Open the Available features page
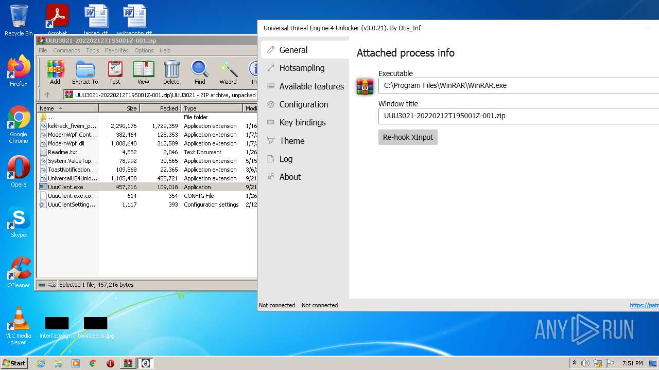The height and width of the screenshot is (370, 659). pyautogui.click(x=305, y=86)
